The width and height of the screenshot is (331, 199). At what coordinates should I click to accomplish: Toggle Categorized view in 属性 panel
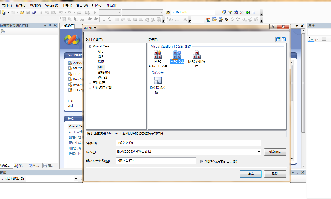[x=311, y=38]
